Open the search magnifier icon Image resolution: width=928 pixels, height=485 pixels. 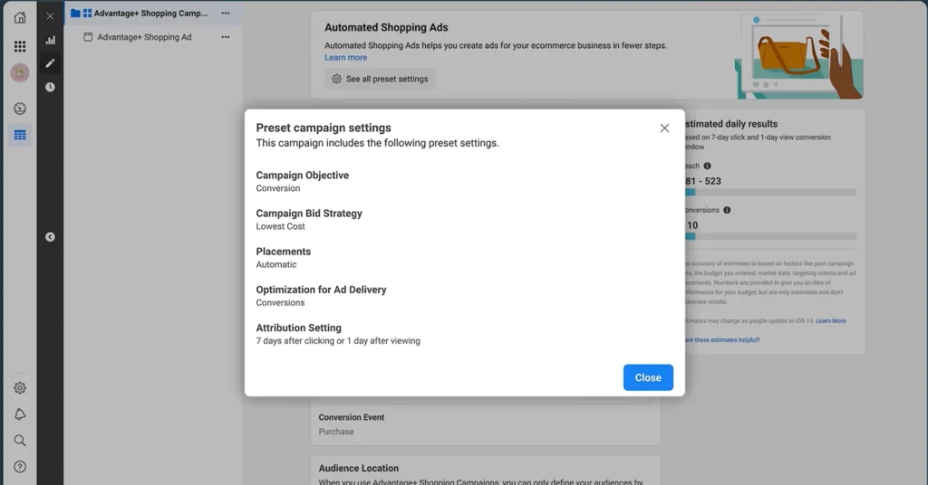coord(20,441)
